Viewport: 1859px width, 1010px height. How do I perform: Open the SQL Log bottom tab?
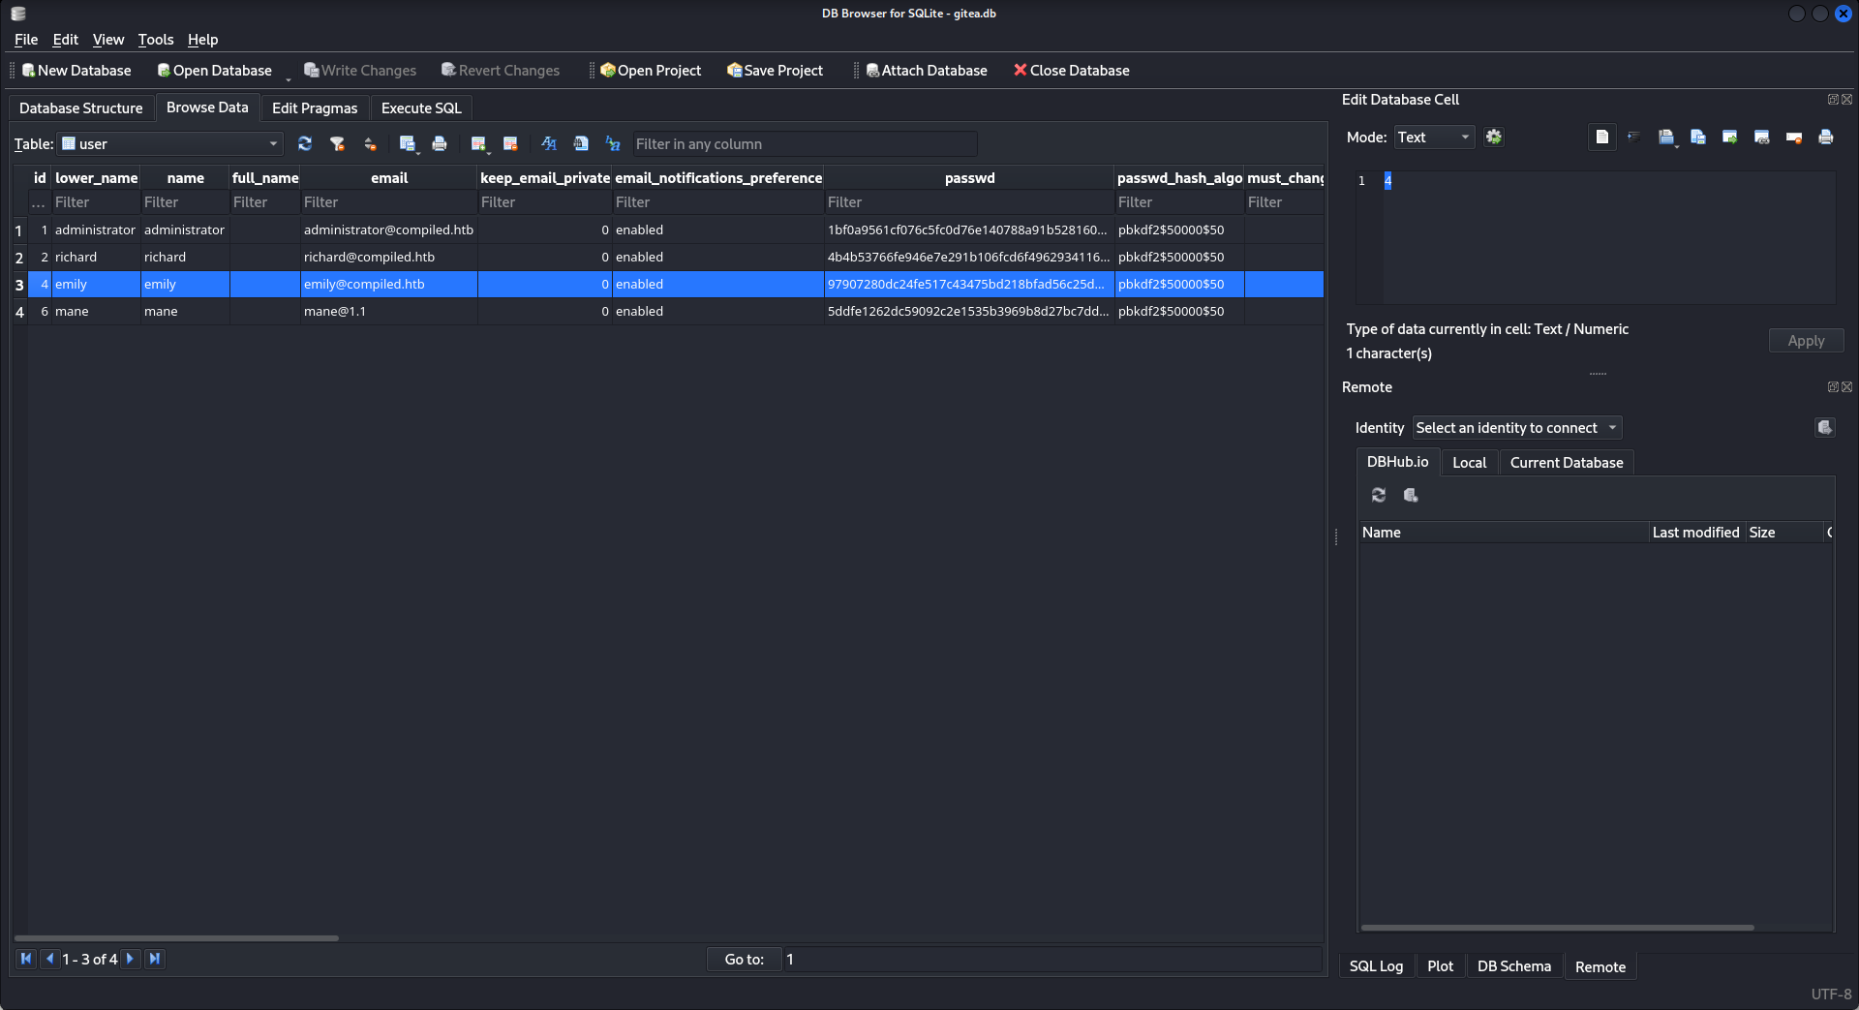pos(1376,966)
